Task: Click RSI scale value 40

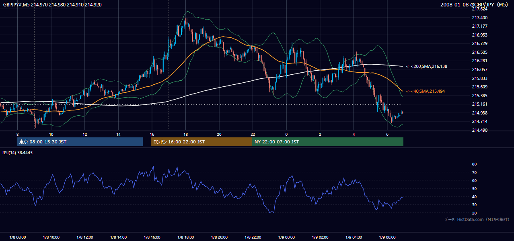Action: click(474, 196)
